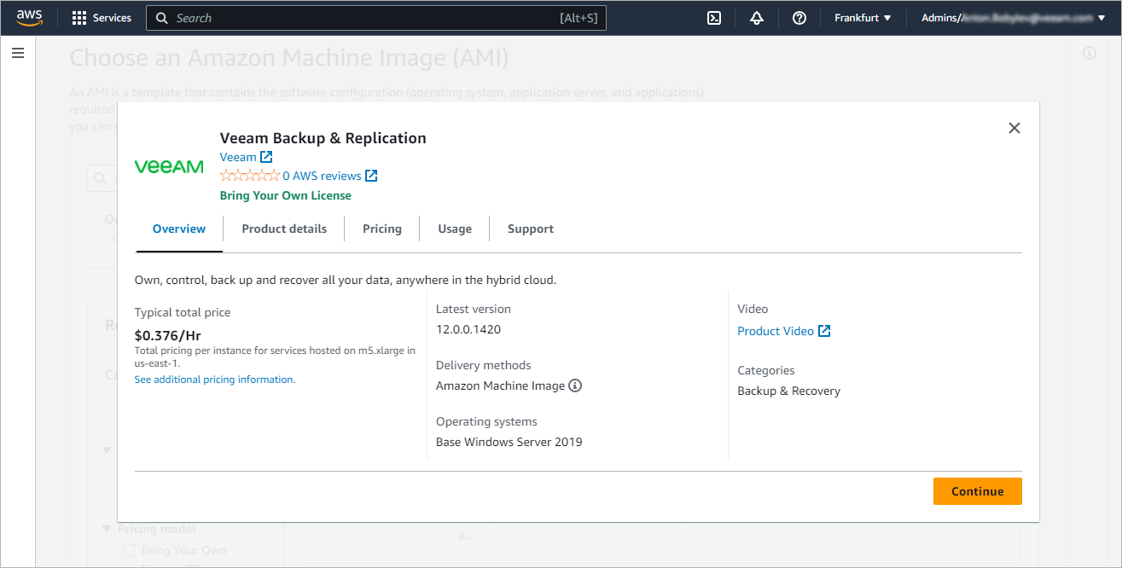The width and height of the screenshot is (1122, 568).
Task: Click external icon beside Product Video
Action: coord(824,331)
